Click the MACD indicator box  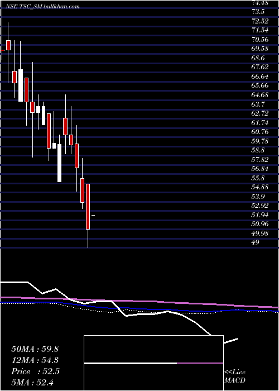153,363
